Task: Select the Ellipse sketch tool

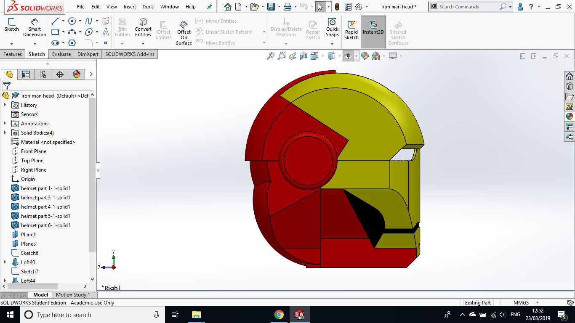Action: click(89, 32)
